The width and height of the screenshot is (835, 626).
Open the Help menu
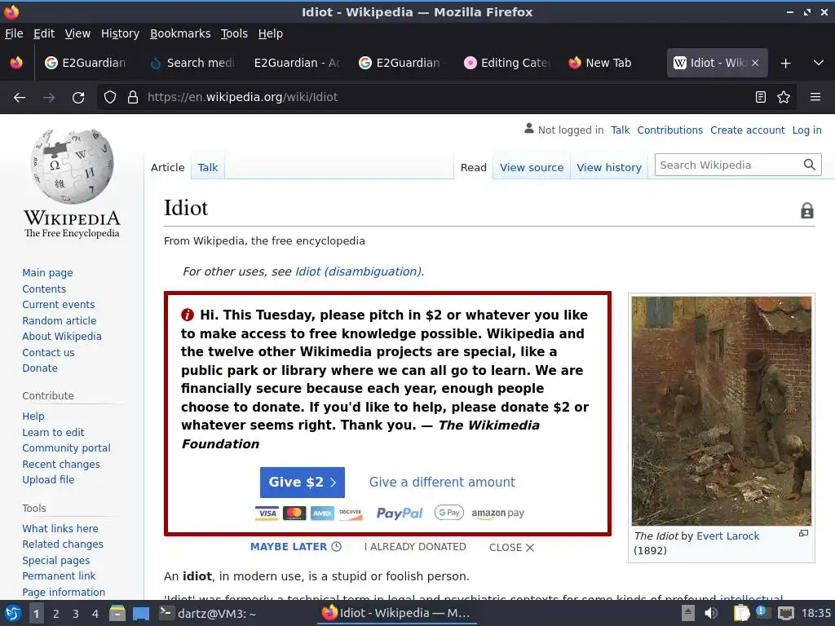pyautogui.click(x=271, y=33)
